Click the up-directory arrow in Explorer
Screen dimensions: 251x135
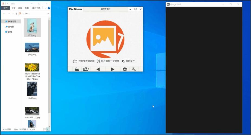point(16,13)
